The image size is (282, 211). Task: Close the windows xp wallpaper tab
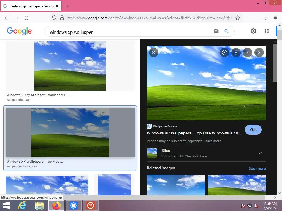pyautogui.click(x=57, y=6)
